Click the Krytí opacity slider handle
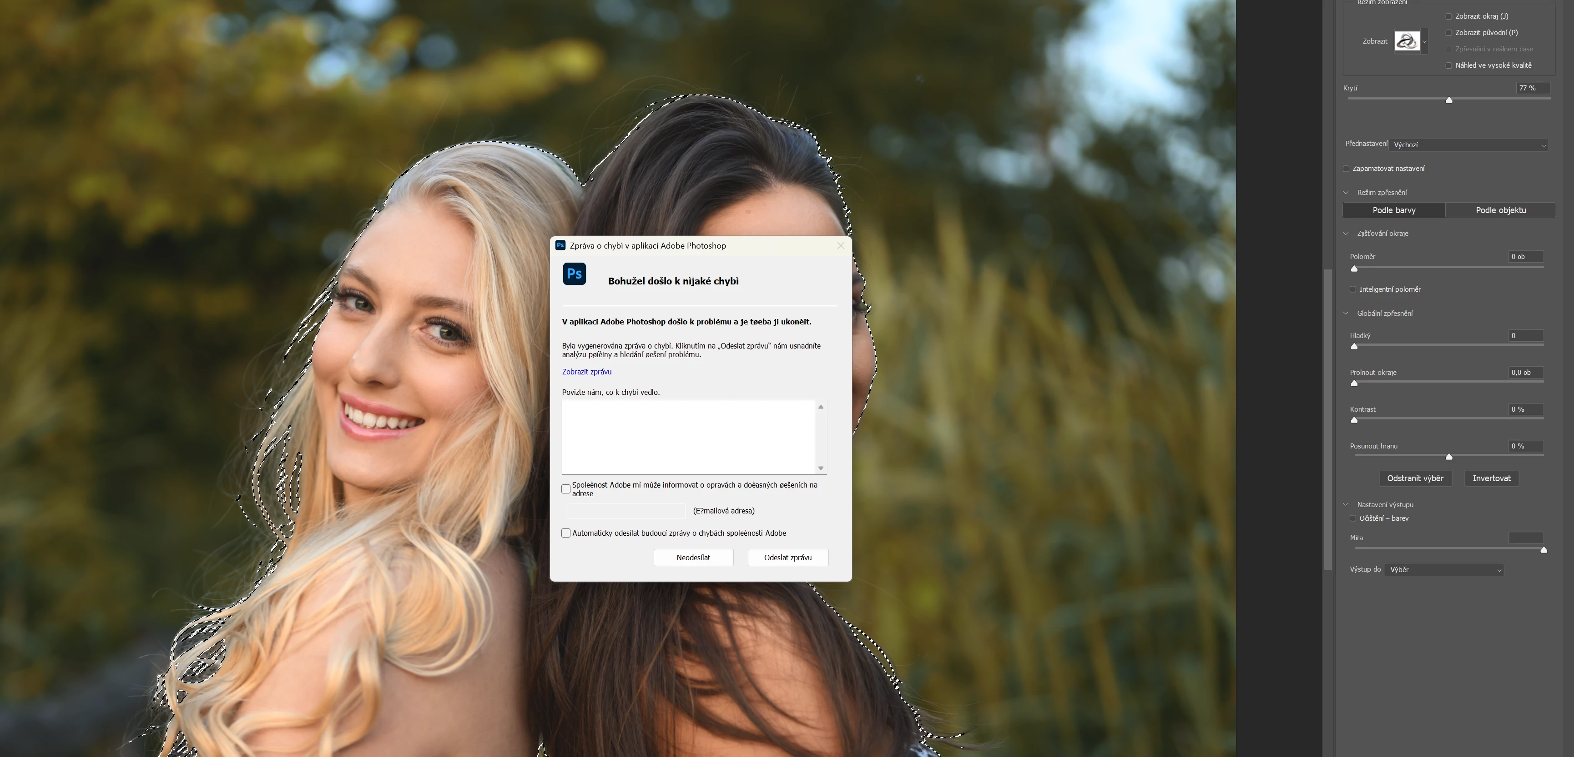Screen dimensions: 1574x757 tap(1449, 100)
